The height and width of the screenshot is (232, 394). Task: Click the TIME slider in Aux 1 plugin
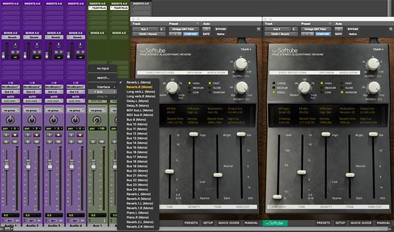point(169,172)
